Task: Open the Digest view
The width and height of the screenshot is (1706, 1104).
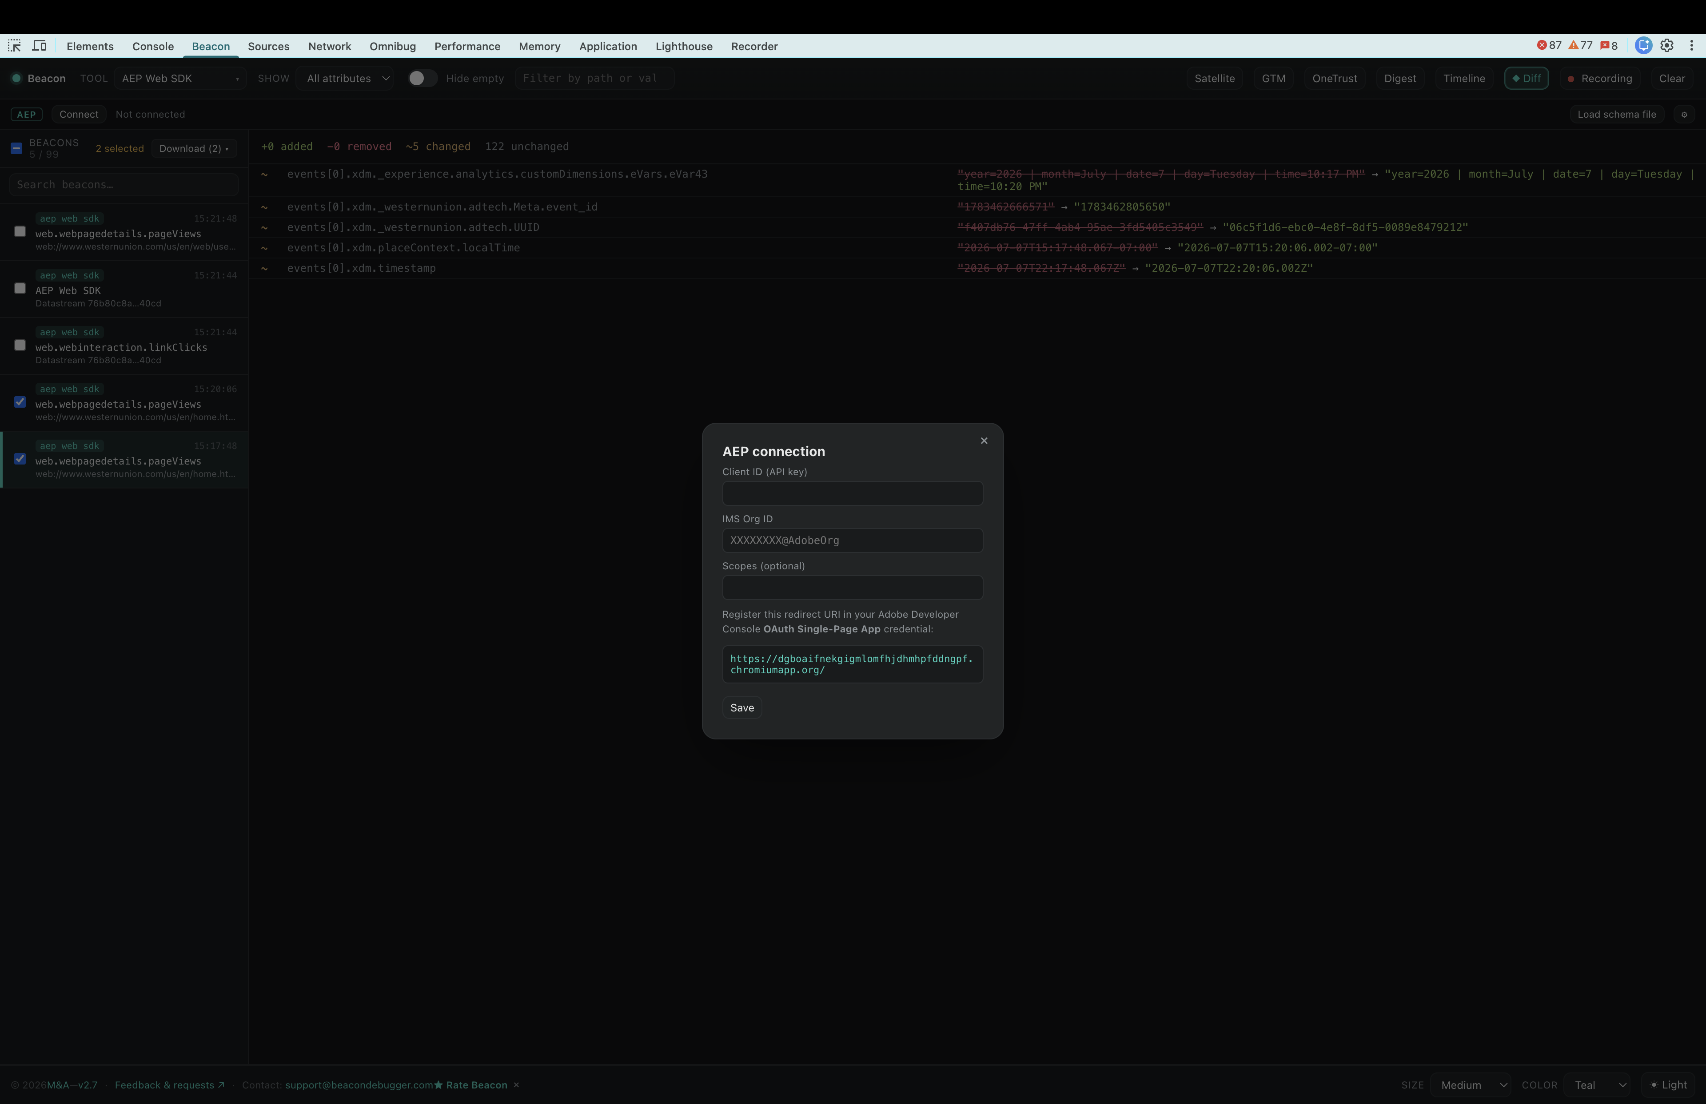Action: [1400, 78]
